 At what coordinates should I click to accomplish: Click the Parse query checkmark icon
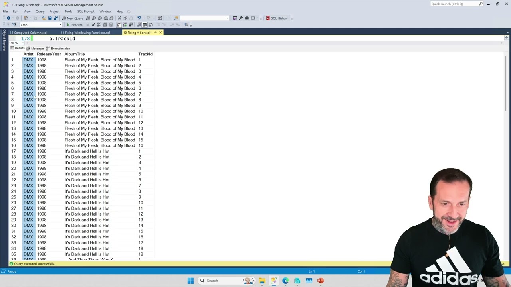[93, 25]
